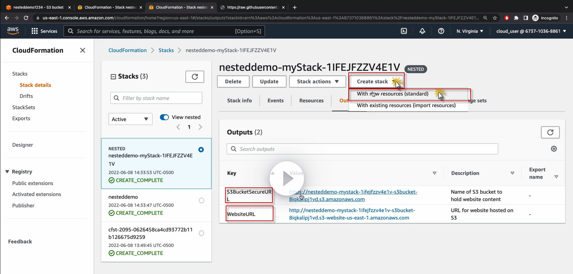The image size is (573, 274).
Task: Play the video overlay button
Action: pos(287,178)
